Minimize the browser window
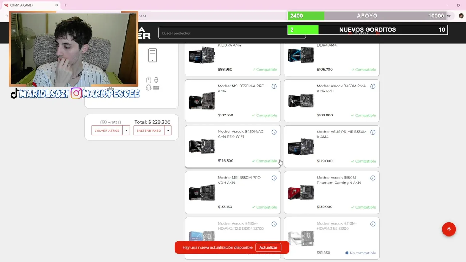The height and width of the screenshot is (262, 466). 447,5
